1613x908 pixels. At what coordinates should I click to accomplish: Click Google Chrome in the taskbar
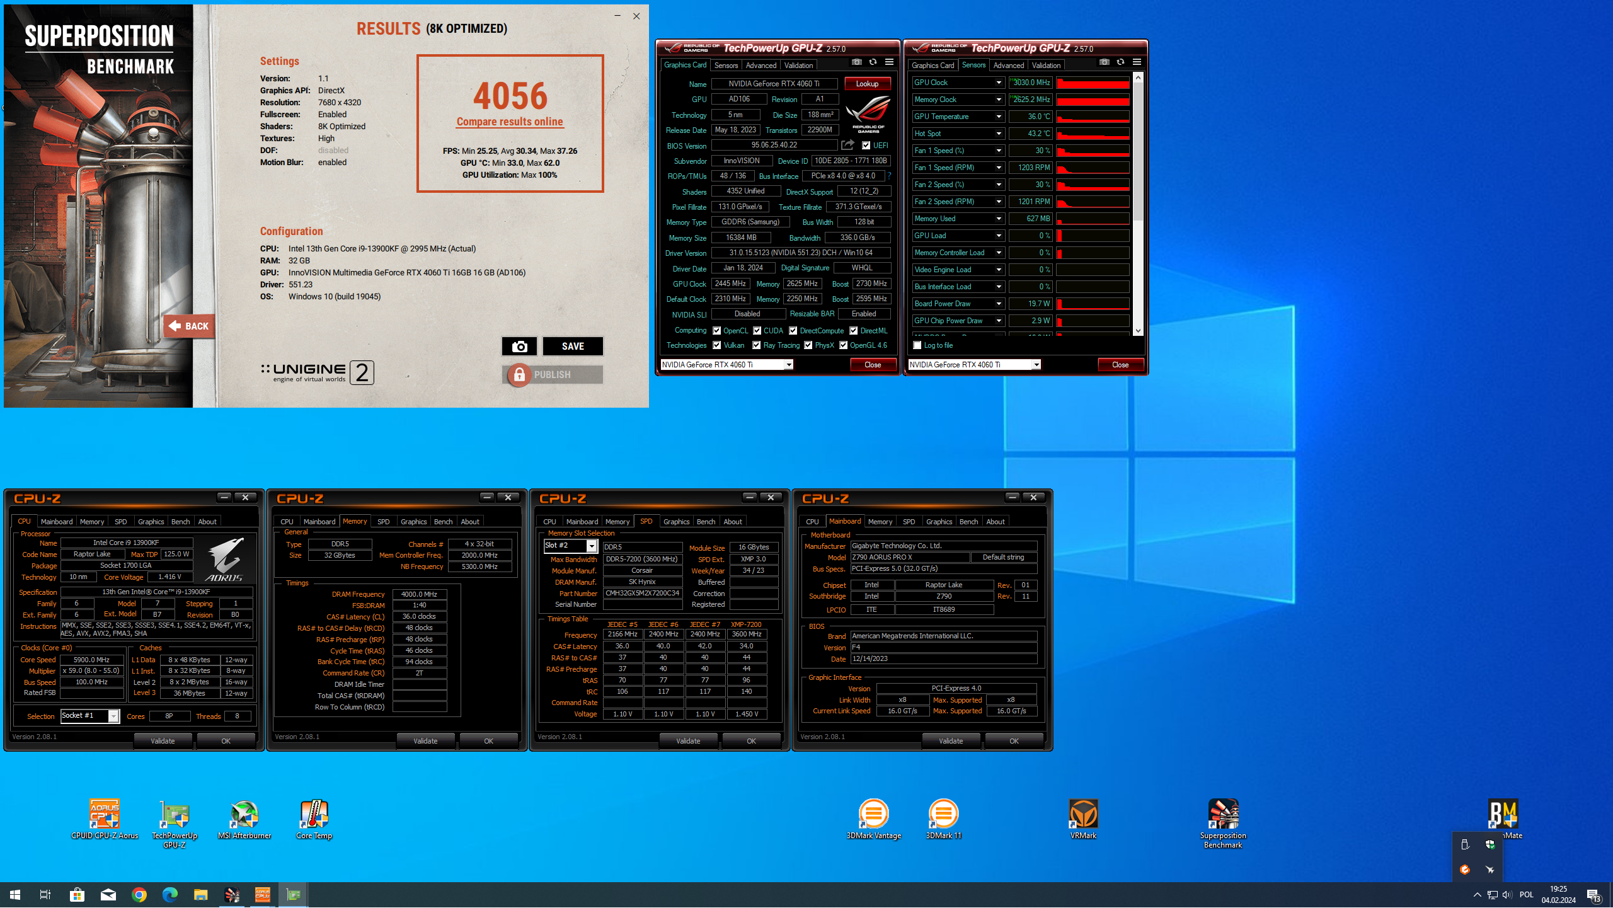click(x=139, y=895)
